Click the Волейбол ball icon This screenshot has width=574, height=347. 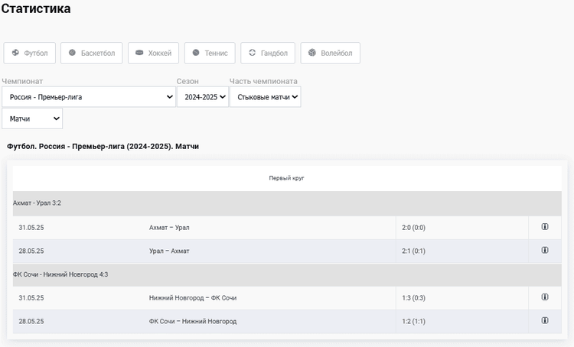tap(312, 53)
